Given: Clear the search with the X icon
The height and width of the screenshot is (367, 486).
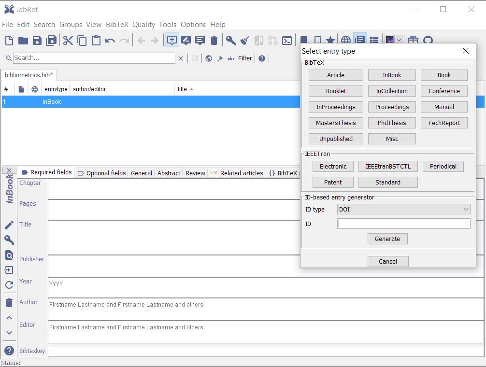Looking at the screenshot, I should click(x=181, y=58).
